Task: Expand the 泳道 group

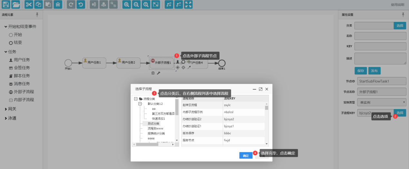Action: point(6,118)
